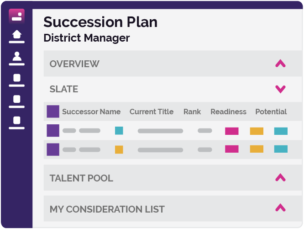Expand My Consideration List chevron

click(280, 208)
